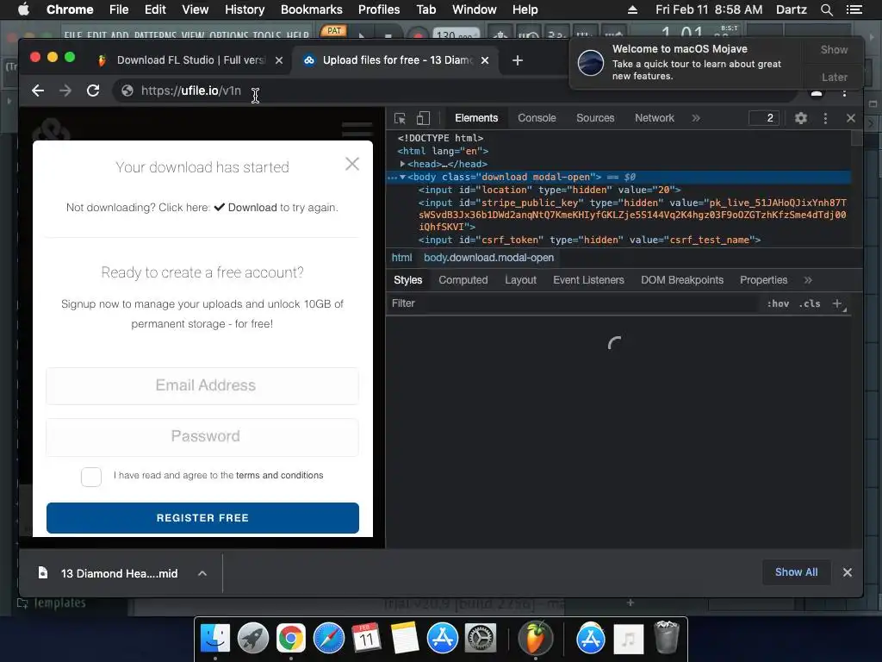The width and height of the screenshot is (882, 662).
Task: Collapse the body element node
Action: pyautogui.click(x=403, y=177)
